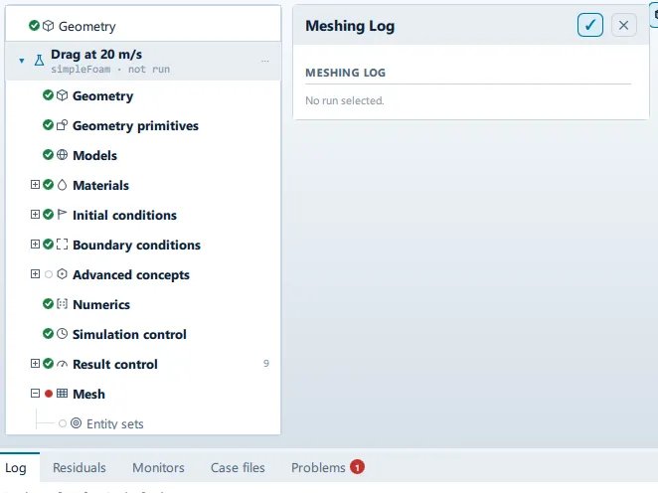The image size is (658, 493).
Task: Expand the Result control node
Action: (35, 364)
